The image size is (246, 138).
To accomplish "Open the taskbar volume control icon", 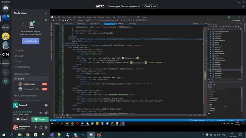I will [x=219, y=135].
